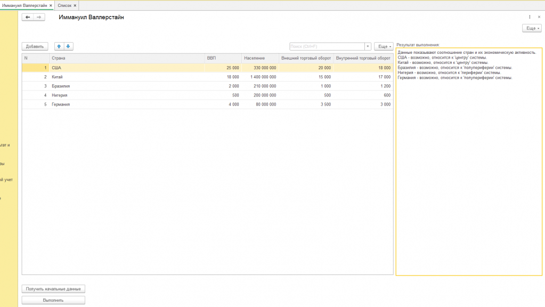This screenshot has width=545, height=307.
Task: Close the form with the top-right x
Action: click(x=539, y=17)
